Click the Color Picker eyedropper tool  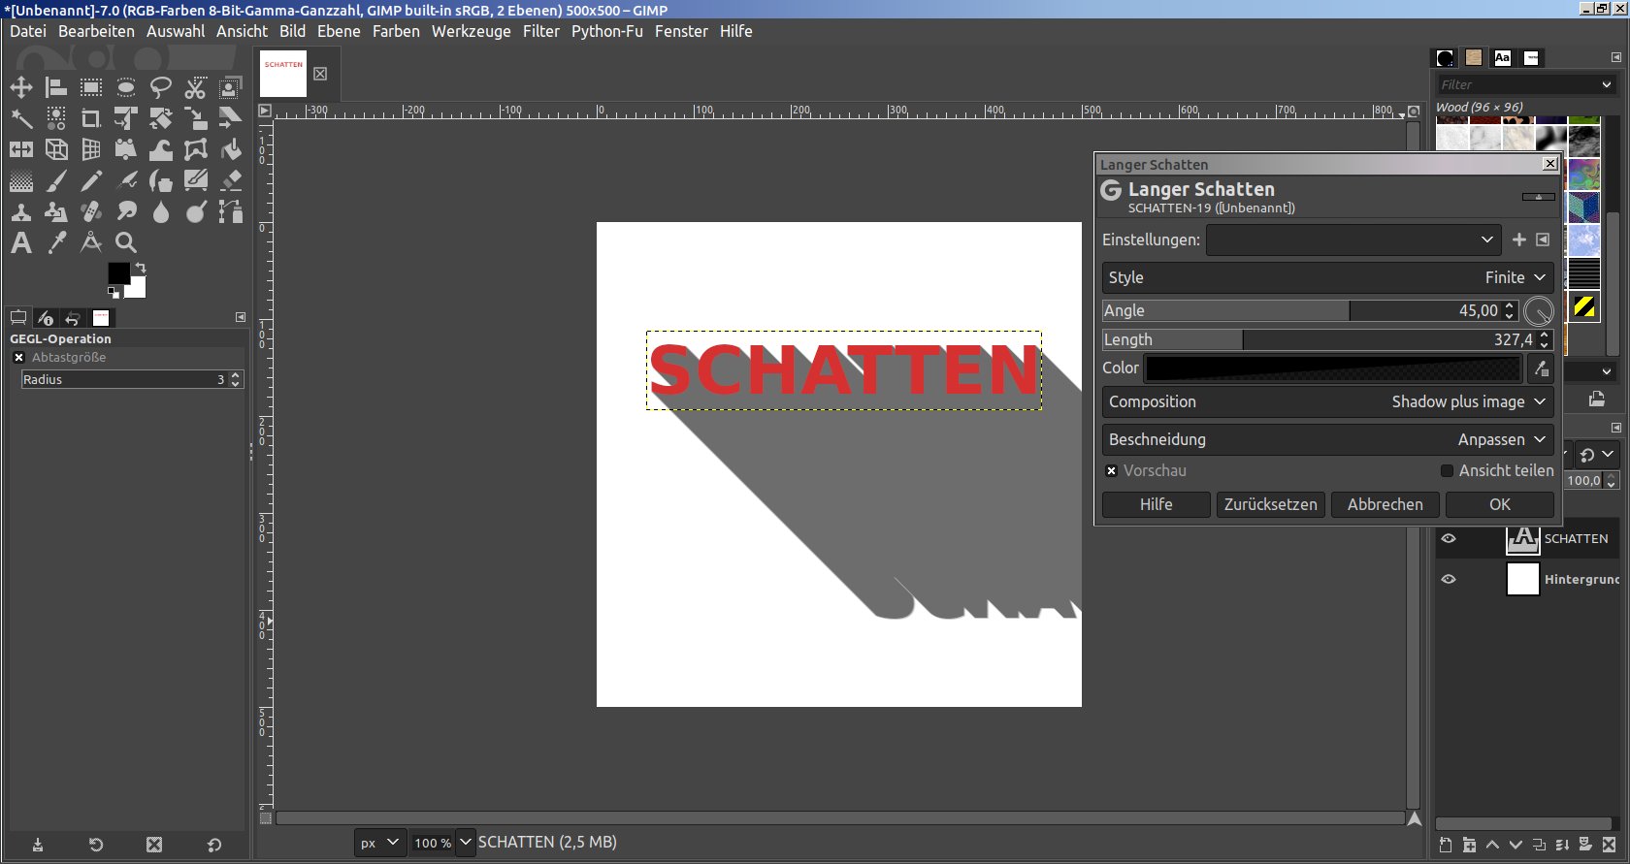[56, 242]
